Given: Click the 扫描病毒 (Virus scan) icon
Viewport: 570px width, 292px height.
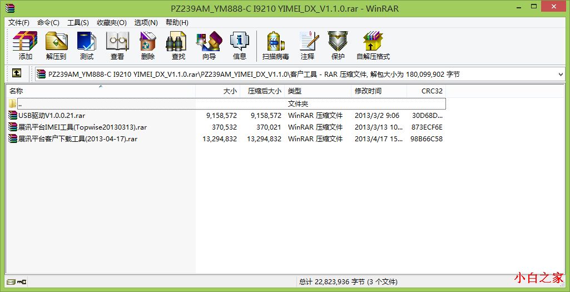Looking at the screenshot, I should (276, 41).
